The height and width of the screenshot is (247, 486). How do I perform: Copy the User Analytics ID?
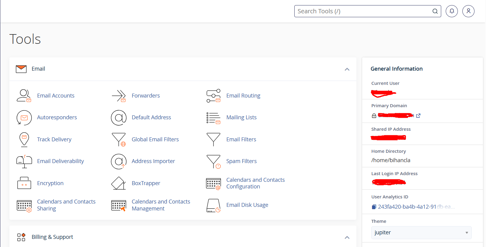(374, 207)
